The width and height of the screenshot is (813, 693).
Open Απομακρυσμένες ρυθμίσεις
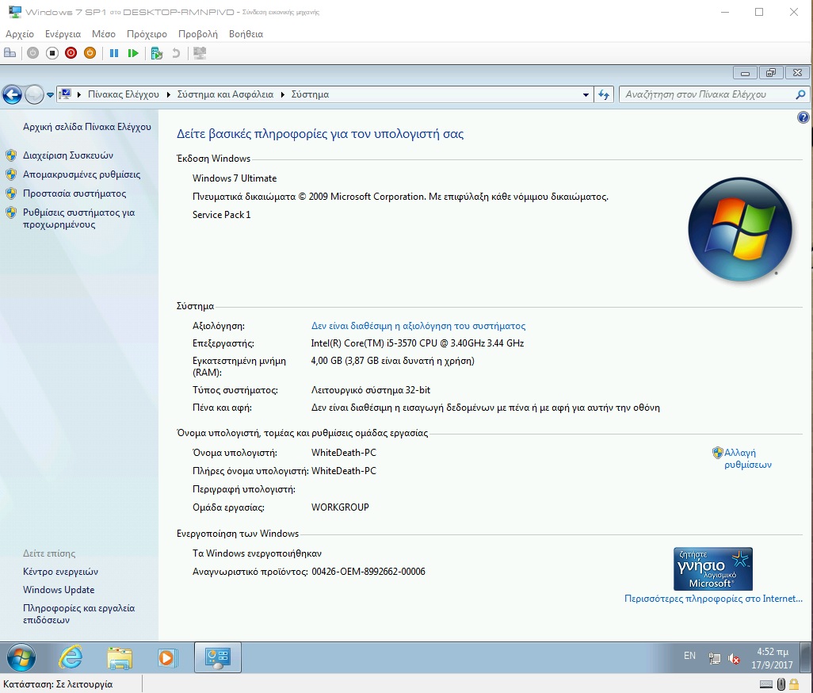(x=82, y=174)
